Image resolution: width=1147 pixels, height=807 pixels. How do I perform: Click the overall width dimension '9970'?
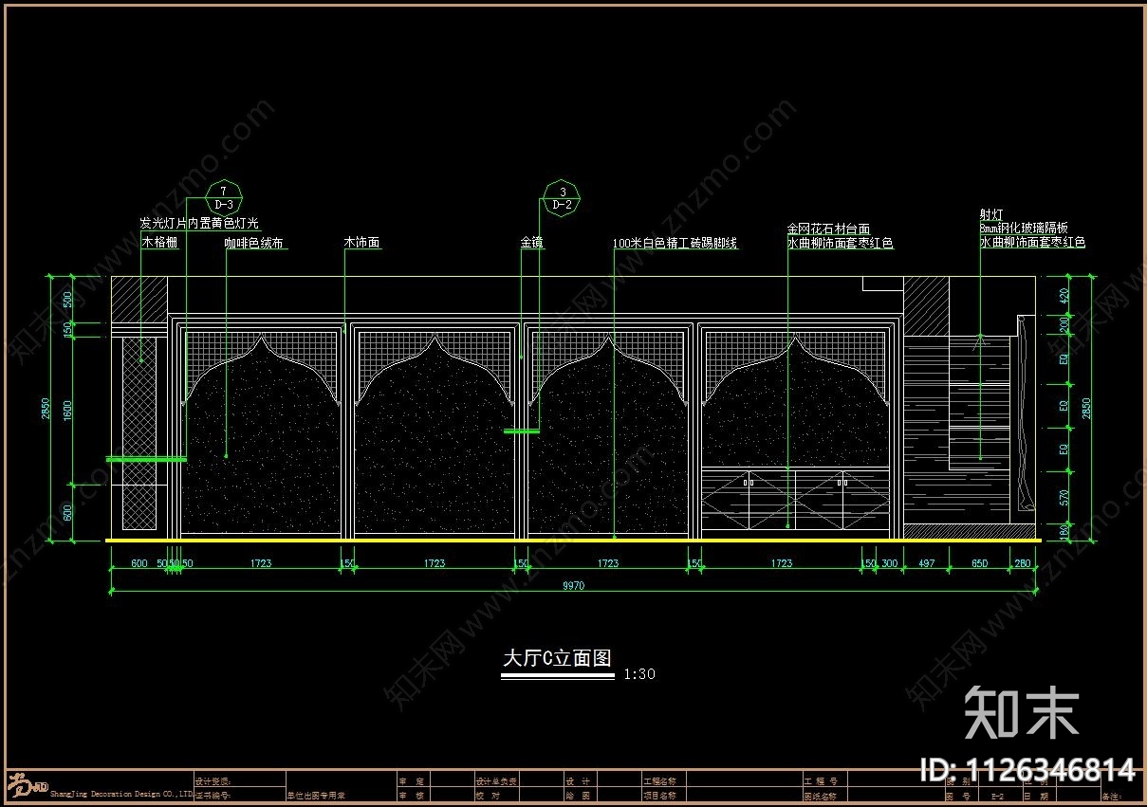coord(573,586)
